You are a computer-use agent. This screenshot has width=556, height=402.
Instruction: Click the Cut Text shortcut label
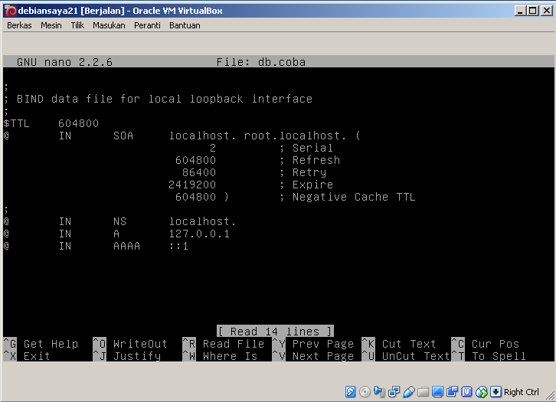[409, 344]
